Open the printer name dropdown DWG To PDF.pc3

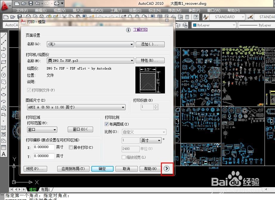(x=90, y=61)
